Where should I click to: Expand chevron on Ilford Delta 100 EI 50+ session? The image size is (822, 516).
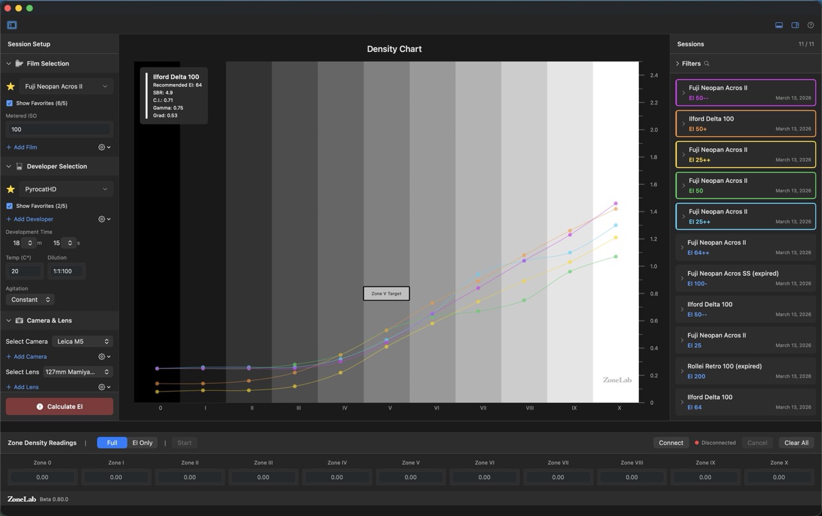[683, 124]
